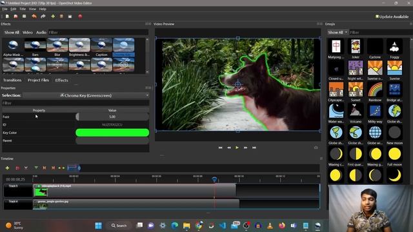Click the Fast Forward playback button
This screenshot has width=413, height=232.
pyautogui.click(x=245, y=148)
